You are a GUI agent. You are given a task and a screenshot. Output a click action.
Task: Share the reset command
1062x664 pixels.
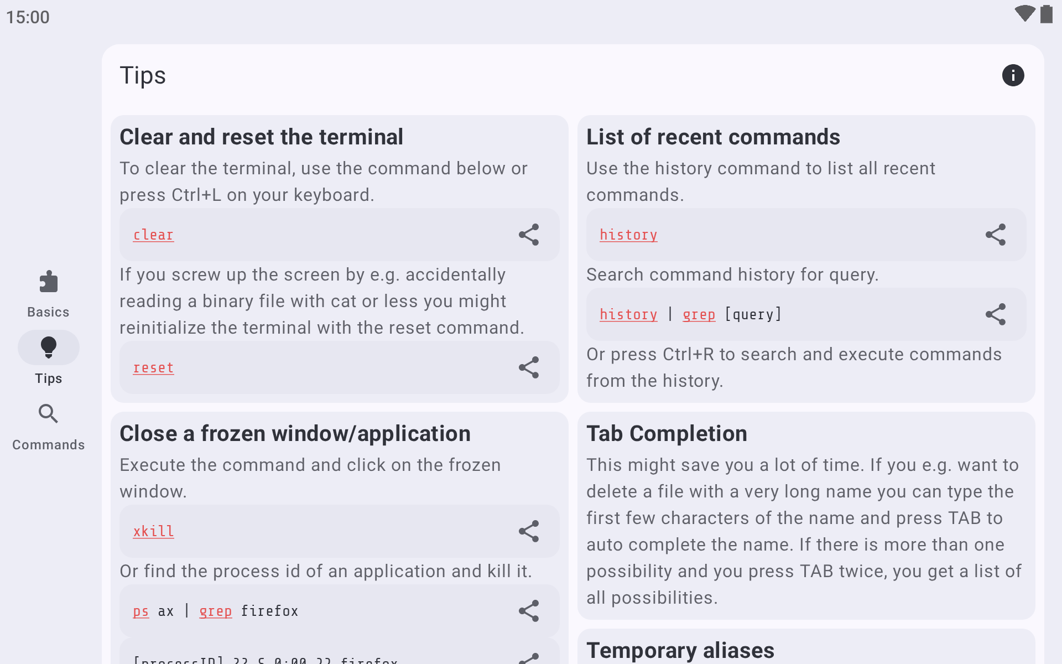(529, 367)
